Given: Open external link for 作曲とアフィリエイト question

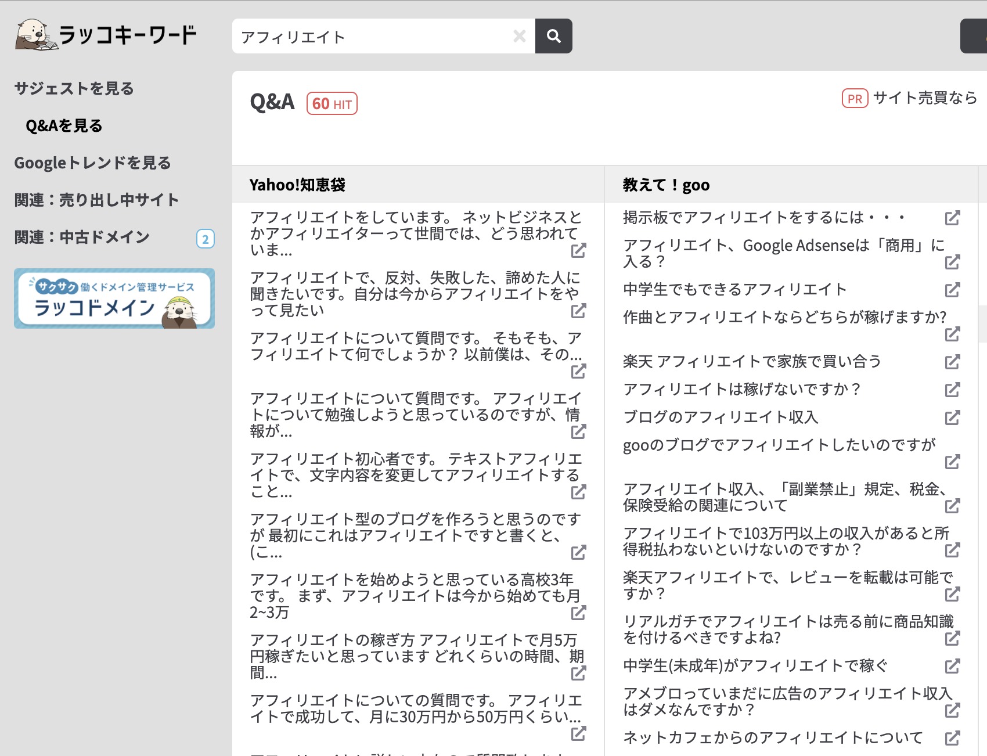Looking at the screenshot, I should (952, 334).
